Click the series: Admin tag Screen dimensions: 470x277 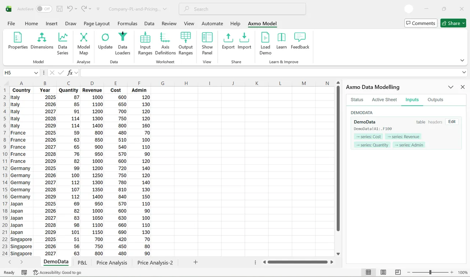409,145
